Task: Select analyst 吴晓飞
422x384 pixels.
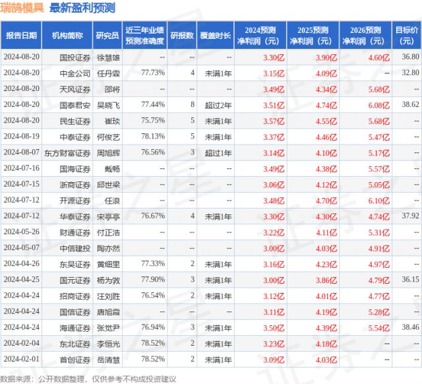Action: coord(107,104)
